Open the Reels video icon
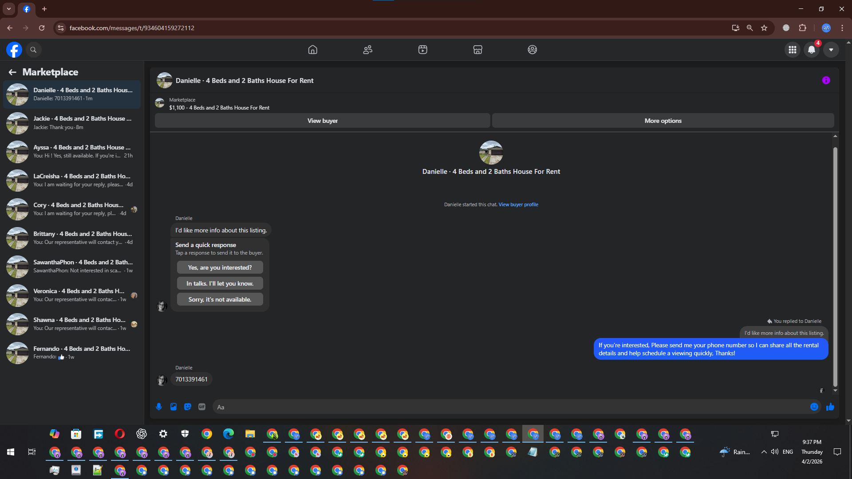This screenshot has height=479, width=852. point(423,50)
